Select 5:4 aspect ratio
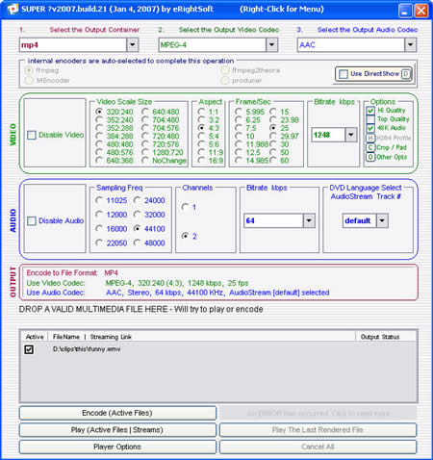The image size is (433, 460). coord(201,136)
